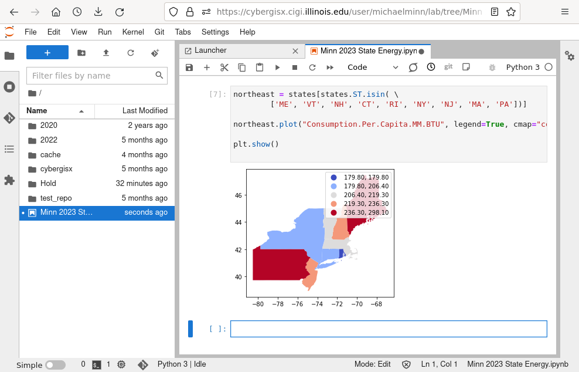This screenshot has width=579, height=372.
Task: Run the selected cell with play button
Action: click(277, 67)
